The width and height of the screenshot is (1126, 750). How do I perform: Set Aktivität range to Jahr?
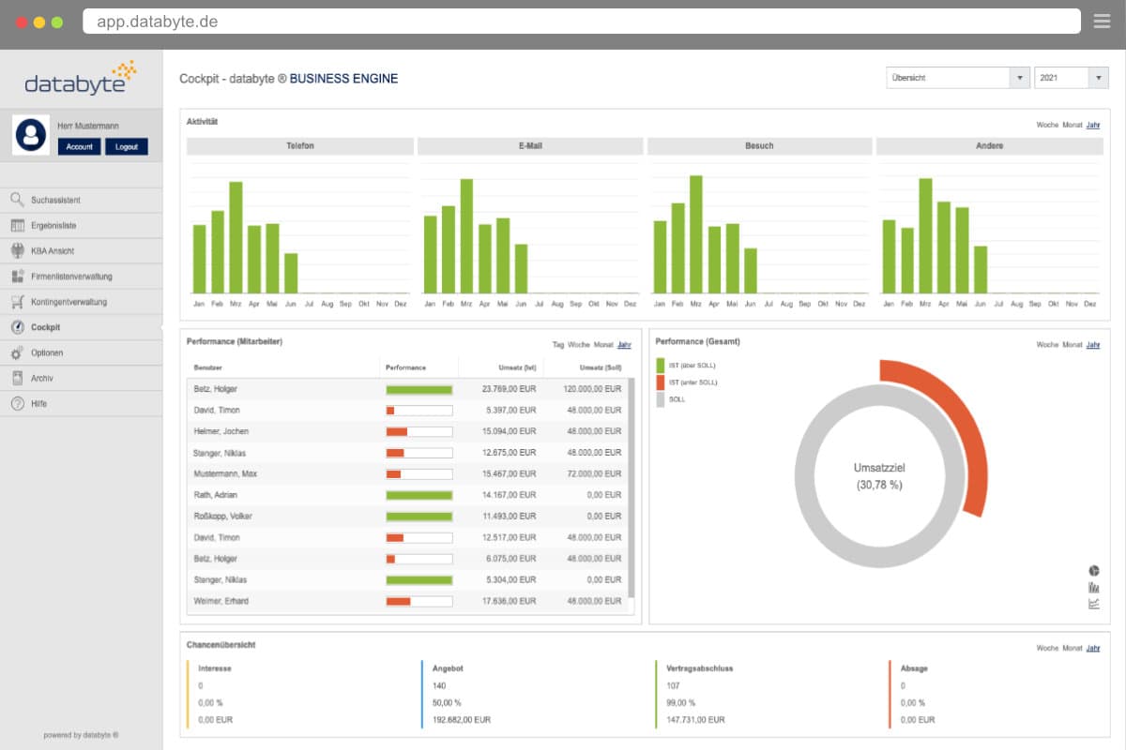pyautogui.click(x=1093, y=125)
